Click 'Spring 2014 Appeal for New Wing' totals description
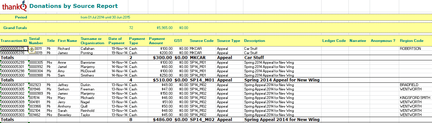The width and height of the screenshot is (432, 123). pos(282,80)
